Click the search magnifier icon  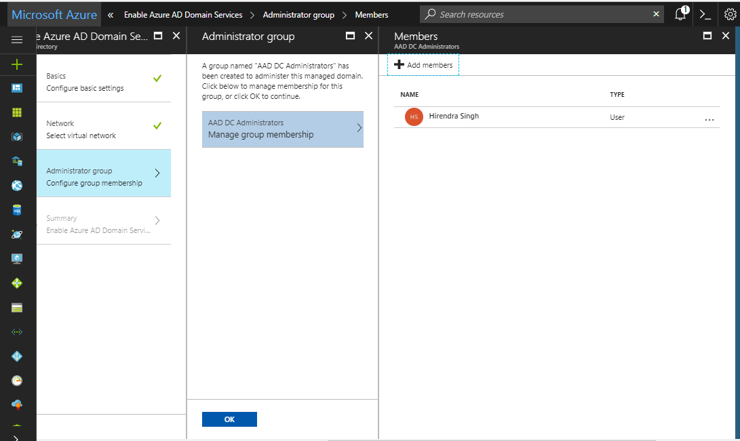pyautogui.click(x=430, y=14)
